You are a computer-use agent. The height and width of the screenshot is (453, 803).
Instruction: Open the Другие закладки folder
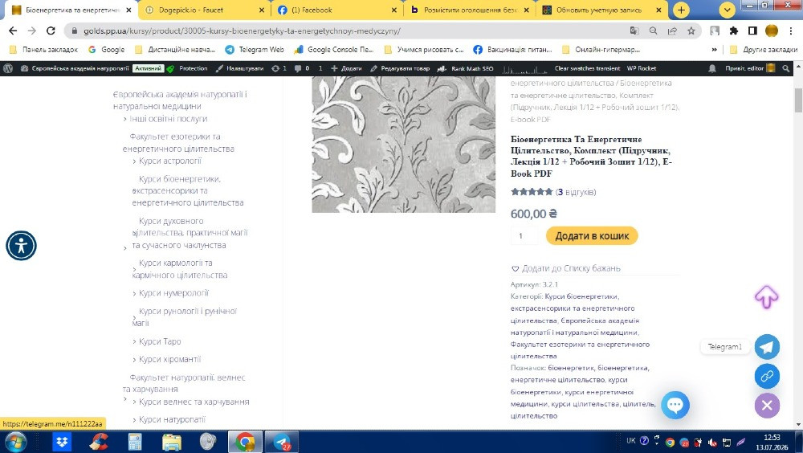click(764, 50)
